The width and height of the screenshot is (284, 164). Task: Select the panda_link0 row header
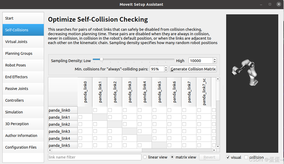63,110
